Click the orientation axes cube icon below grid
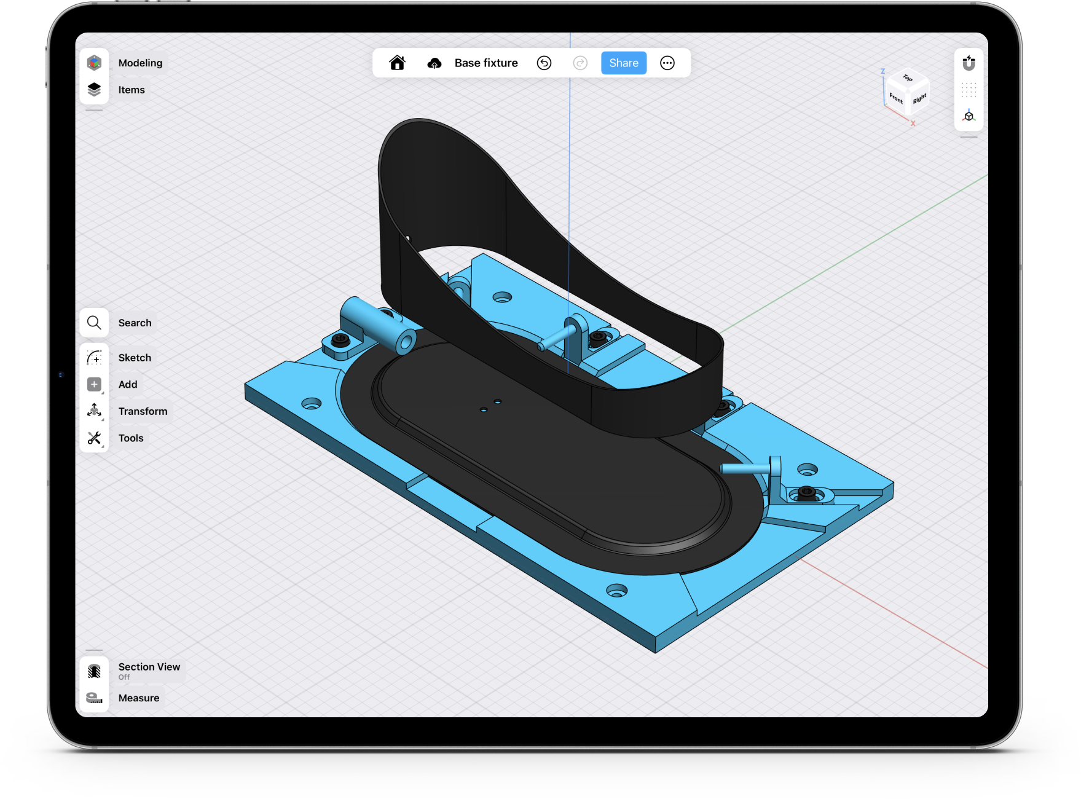The height and width of the screenshot is (799, 1081). point(969,116)
